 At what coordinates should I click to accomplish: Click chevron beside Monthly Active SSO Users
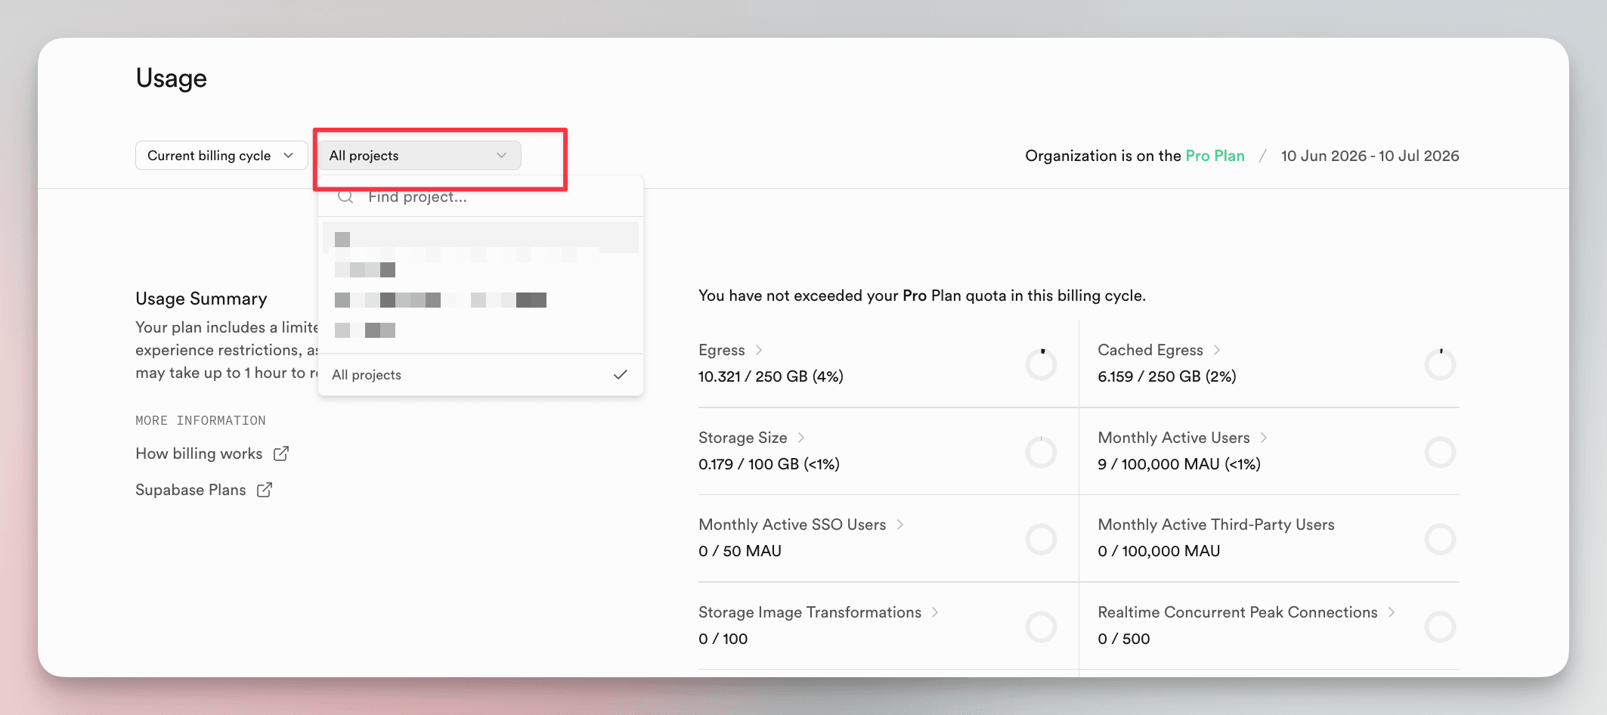click(x=899, y=525)
